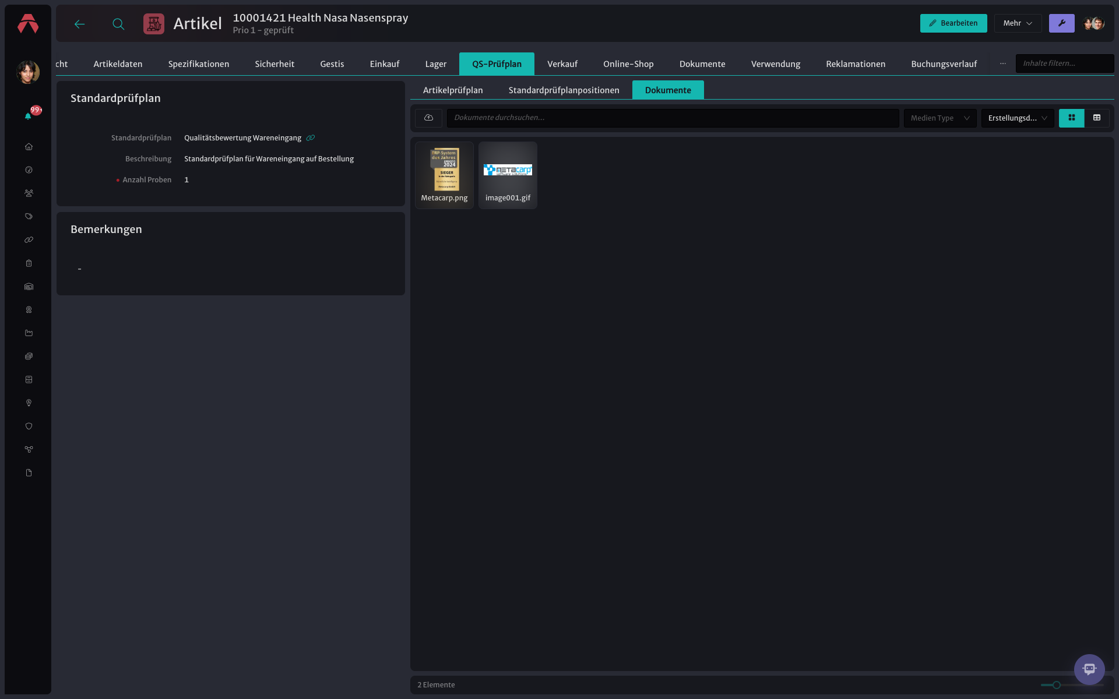Open the network nodes icon in sidebar
The height and width of the screenshot is (699, 1119).
point(29,450)
